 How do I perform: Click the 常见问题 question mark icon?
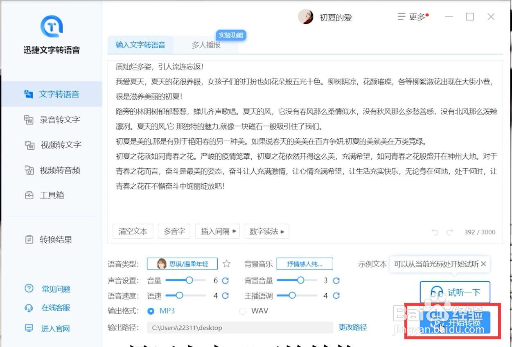point(29,288)
